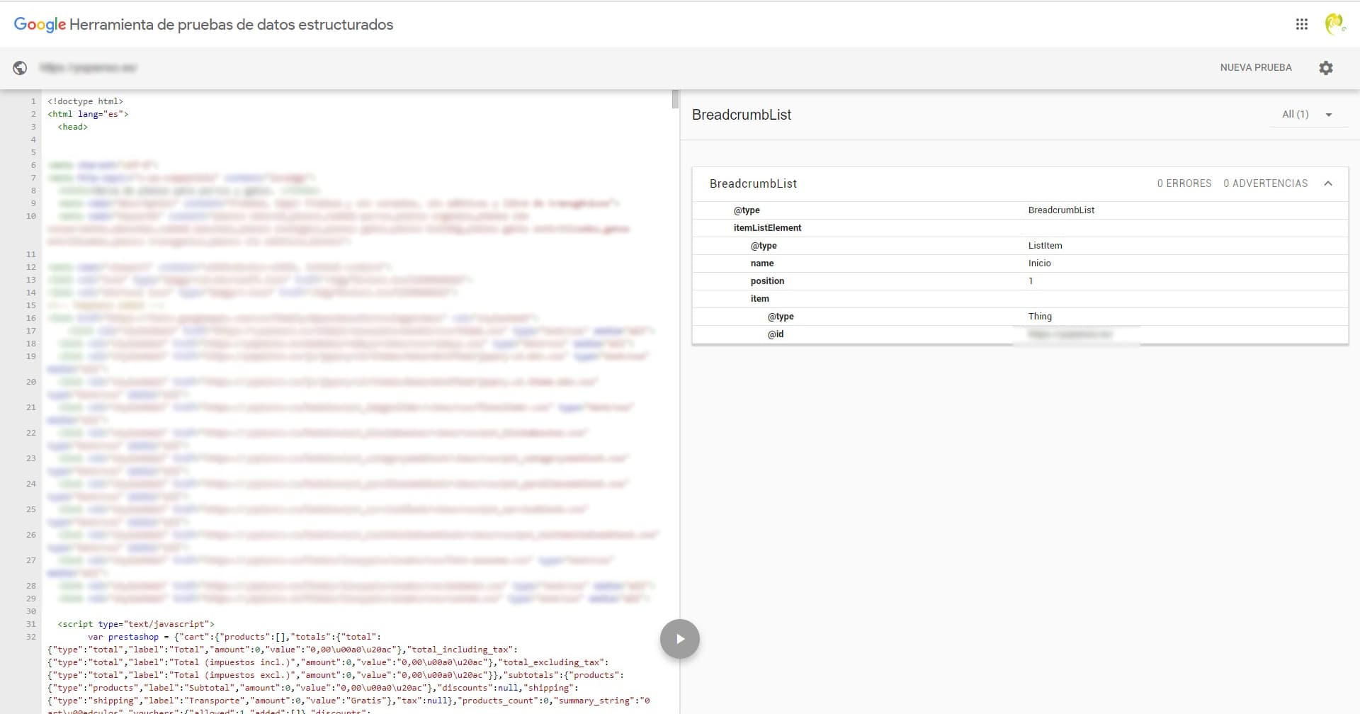This screenshot has height=714, width=1360.
Task: Select the @id row under item
Action: pyautogui.click(x=776, y=334)
